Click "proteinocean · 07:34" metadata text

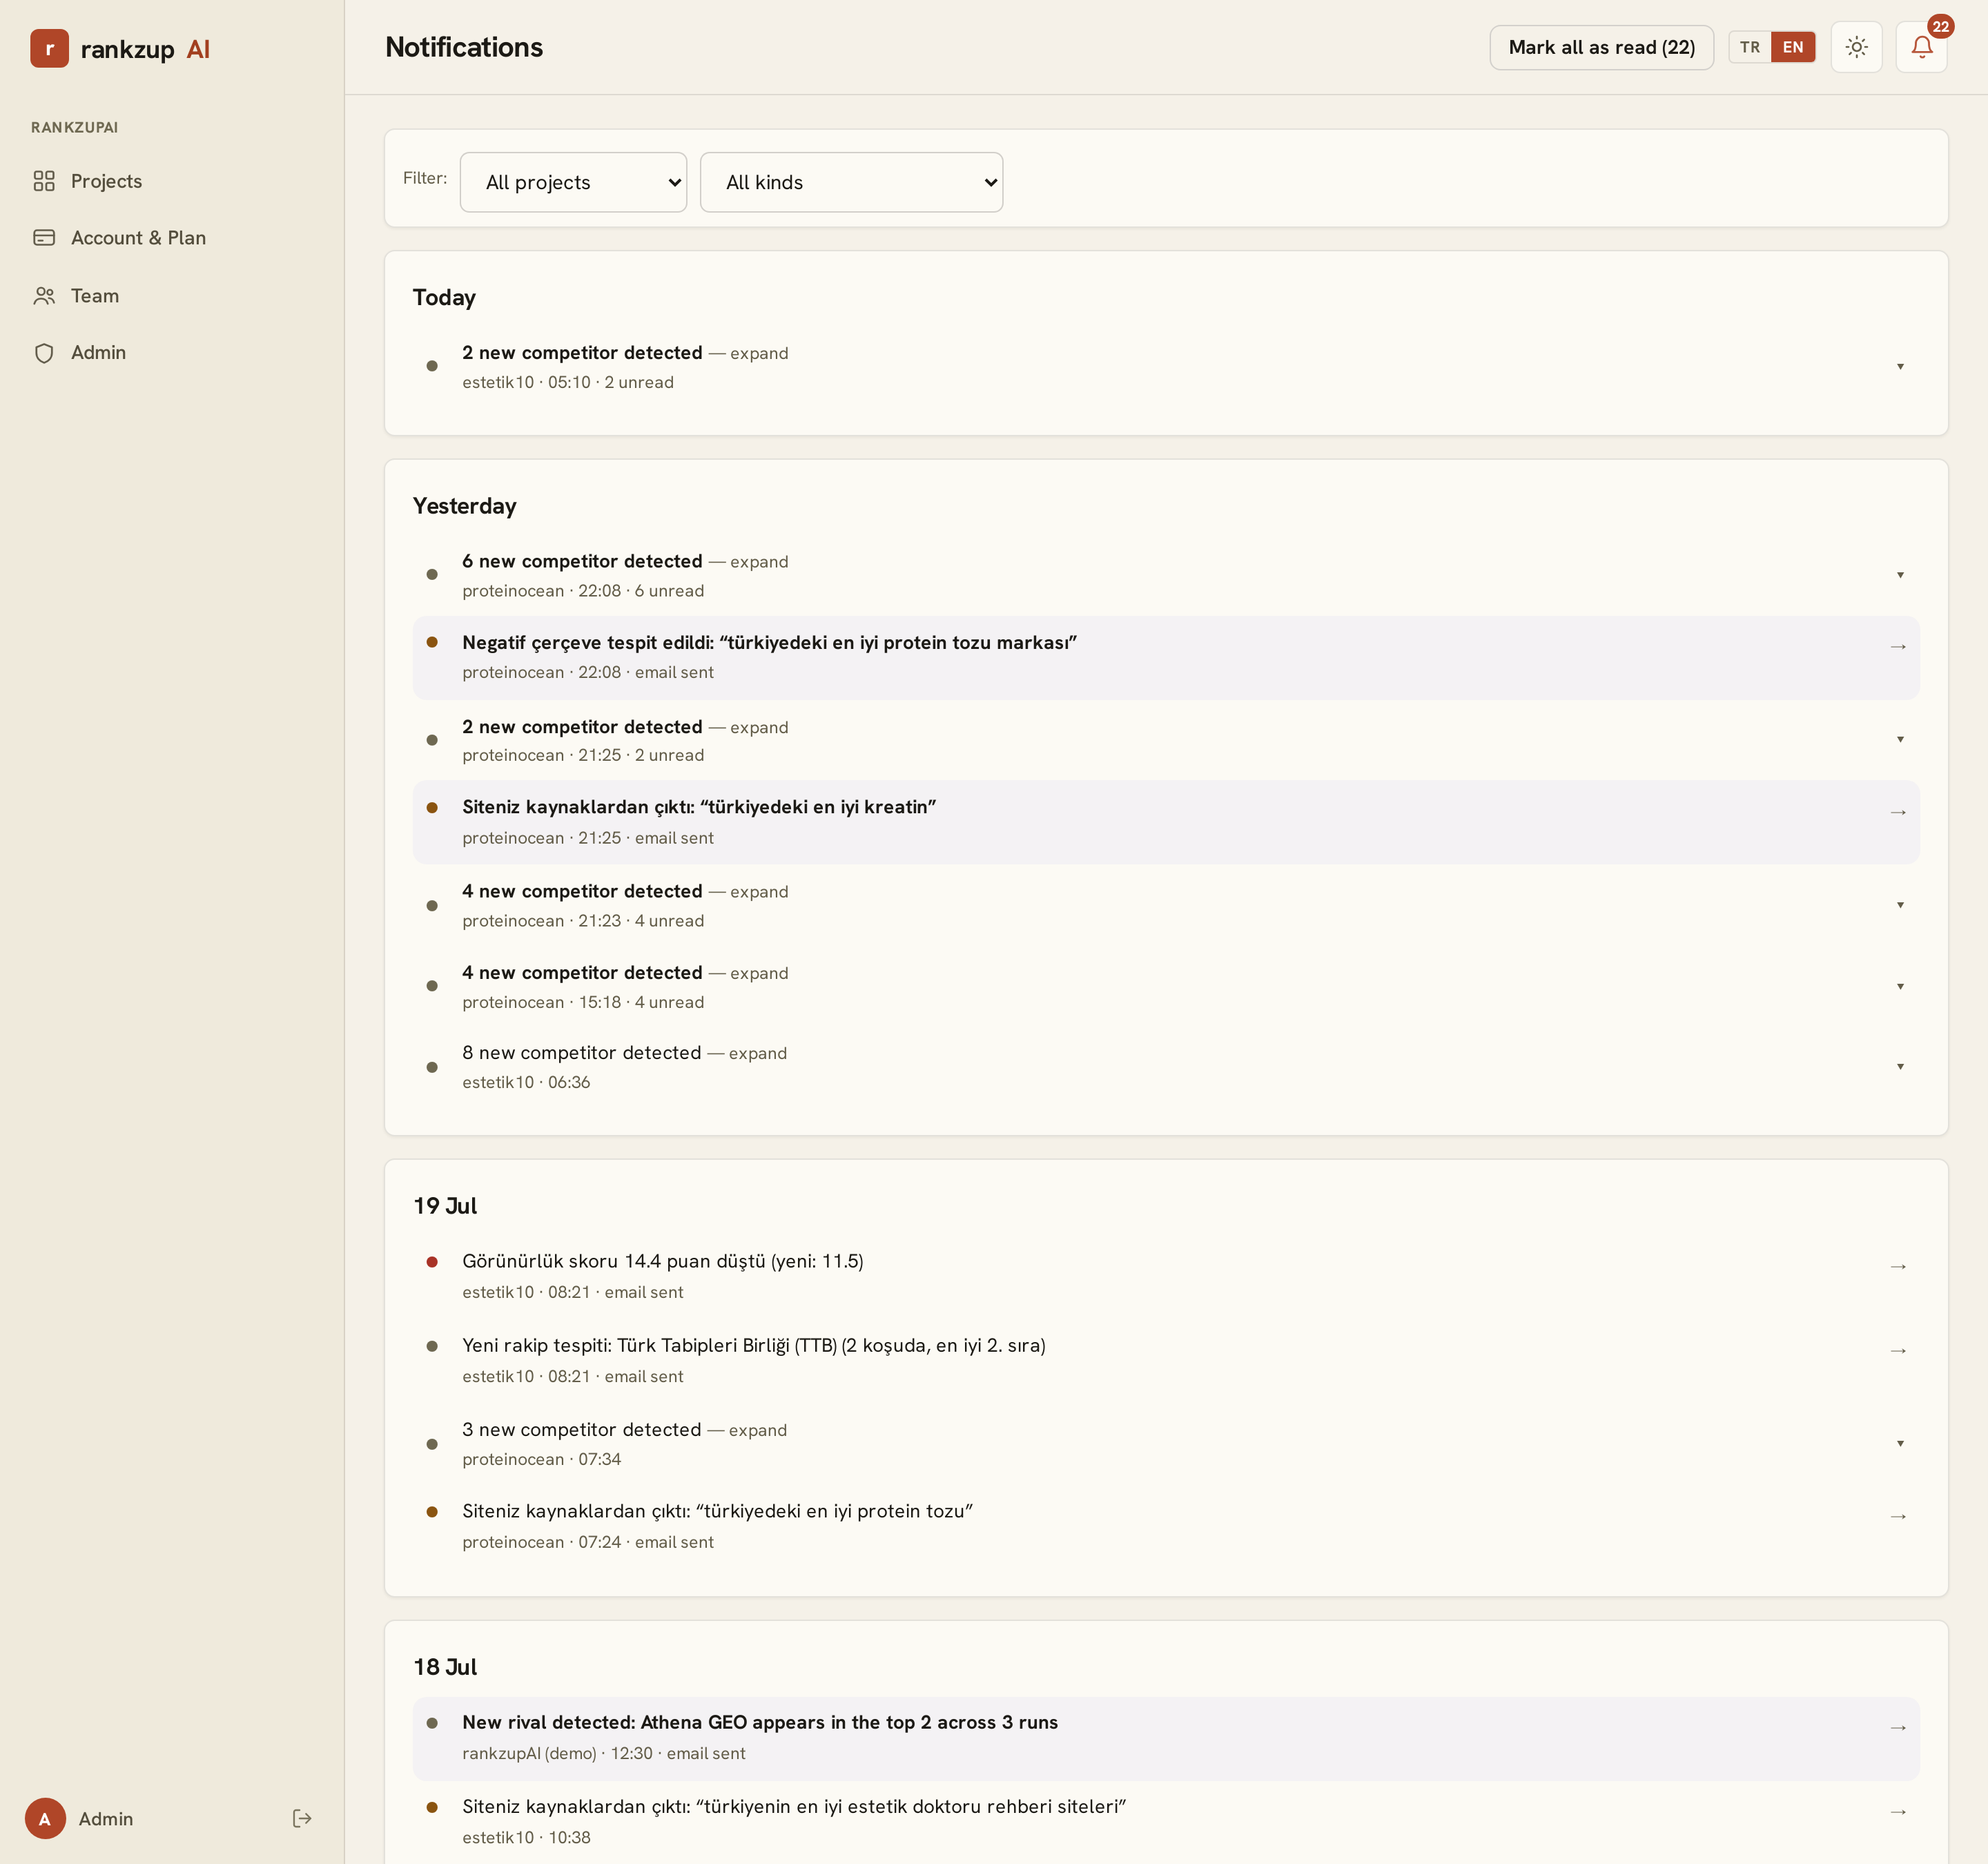pyautogui.click(x=541, y=1460)
